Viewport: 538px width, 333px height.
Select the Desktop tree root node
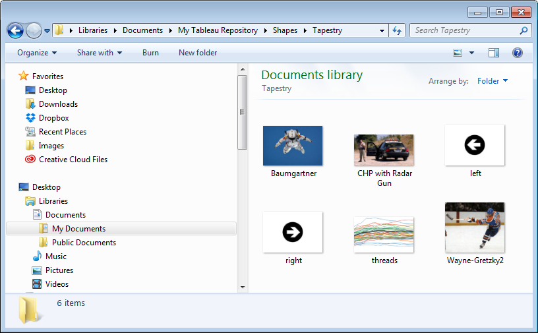46,187
